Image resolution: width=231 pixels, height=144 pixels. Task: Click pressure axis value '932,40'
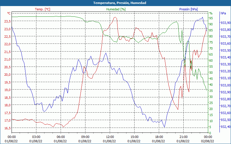(226, 127)
